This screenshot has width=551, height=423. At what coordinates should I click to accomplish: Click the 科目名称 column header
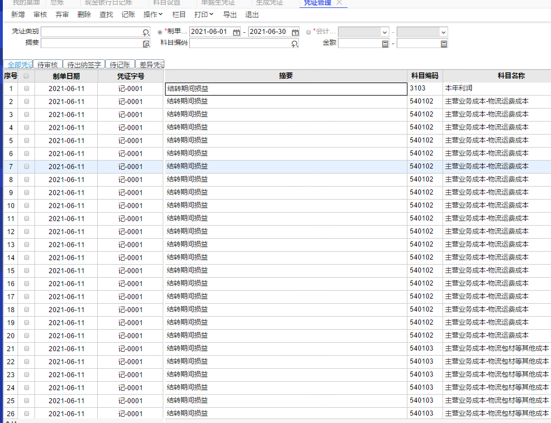497,76
